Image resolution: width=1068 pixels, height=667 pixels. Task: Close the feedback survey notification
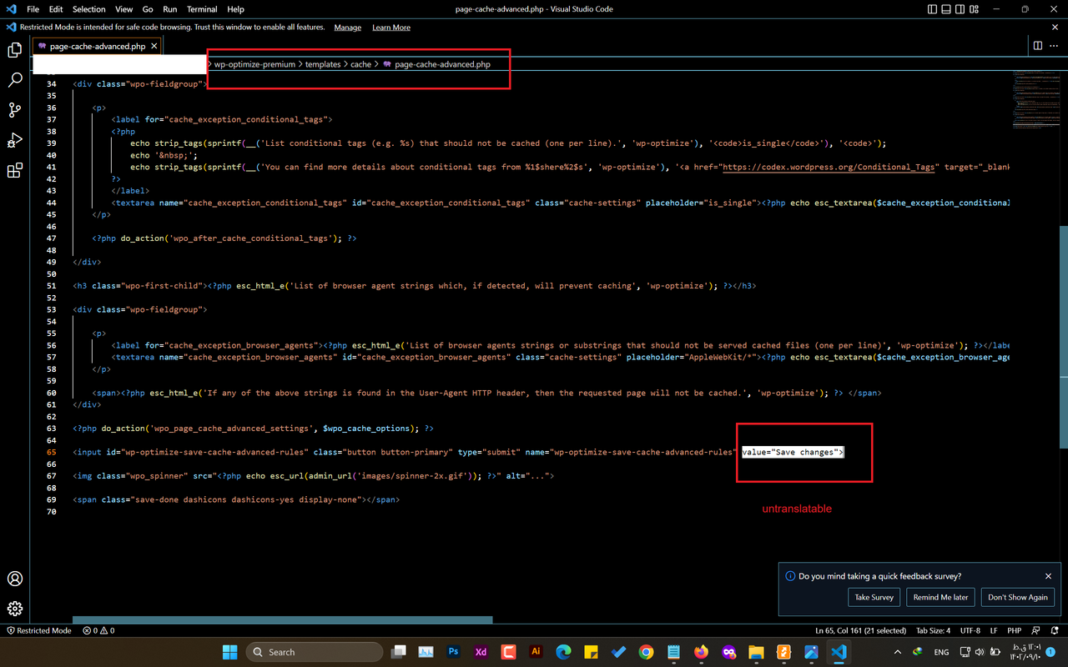click(1049, 576)
